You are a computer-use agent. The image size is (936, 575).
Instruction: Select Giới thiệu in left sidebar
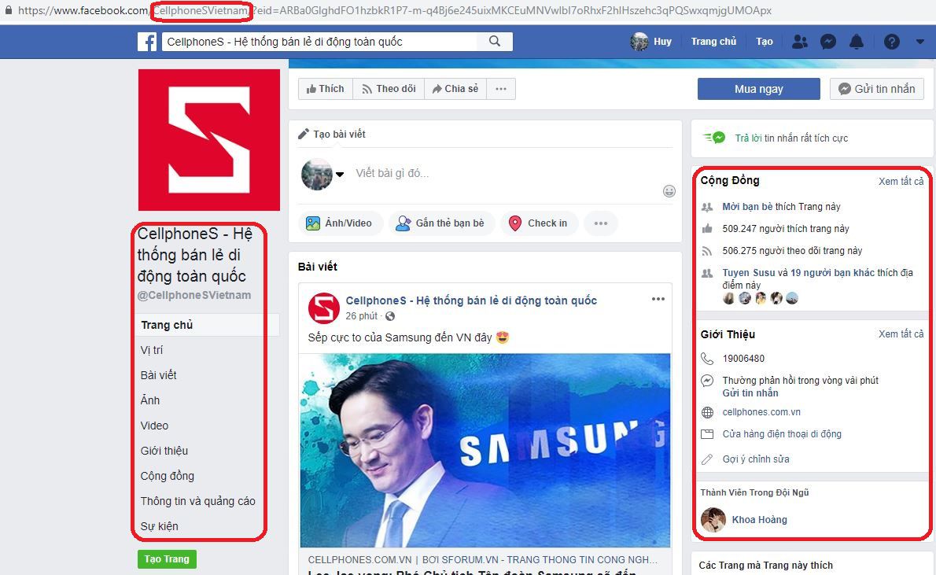pyautogui.click(x=164, y=451)
